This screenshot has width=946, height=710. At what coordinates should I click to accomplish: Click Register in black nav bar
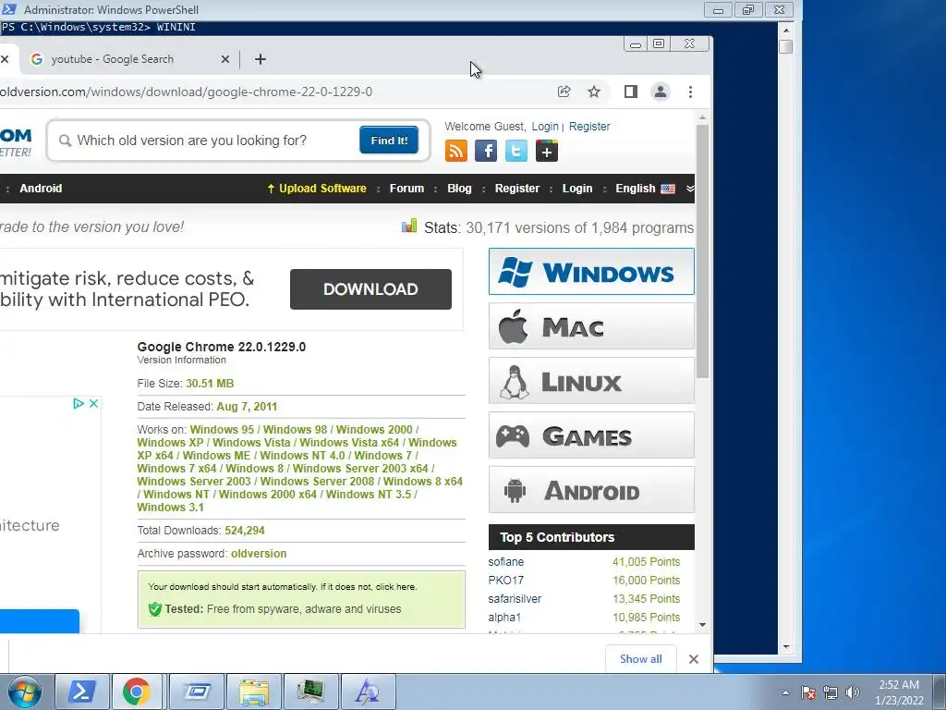(x=517, y=189)
